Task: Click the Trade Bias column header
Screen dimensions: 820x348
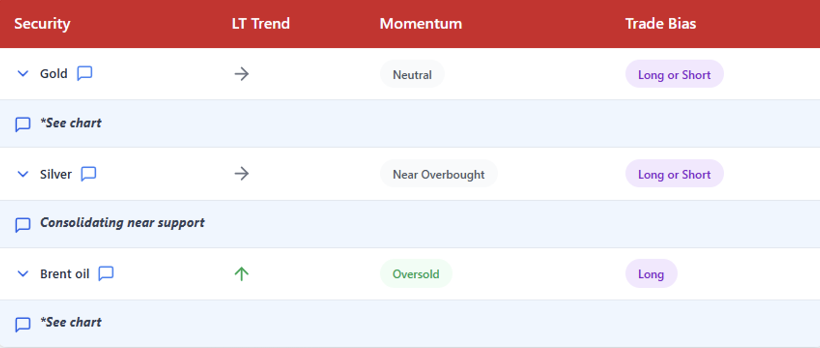Action: (660, 23)
